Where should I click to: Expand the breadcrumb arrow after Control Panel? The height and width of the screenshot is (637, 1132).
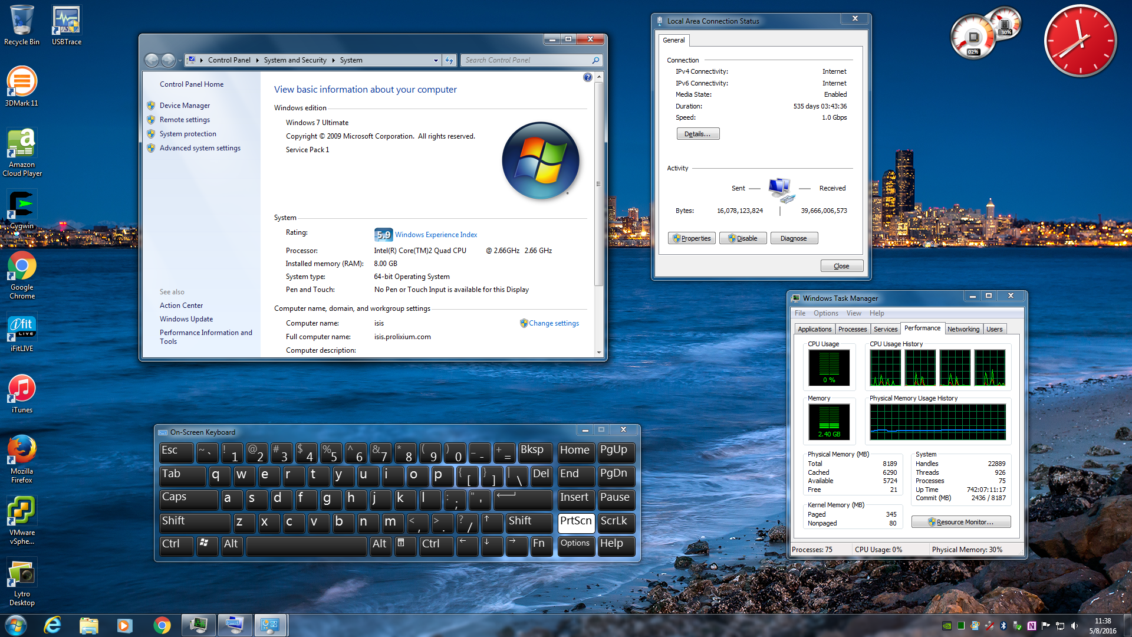(x=257, y=60)
